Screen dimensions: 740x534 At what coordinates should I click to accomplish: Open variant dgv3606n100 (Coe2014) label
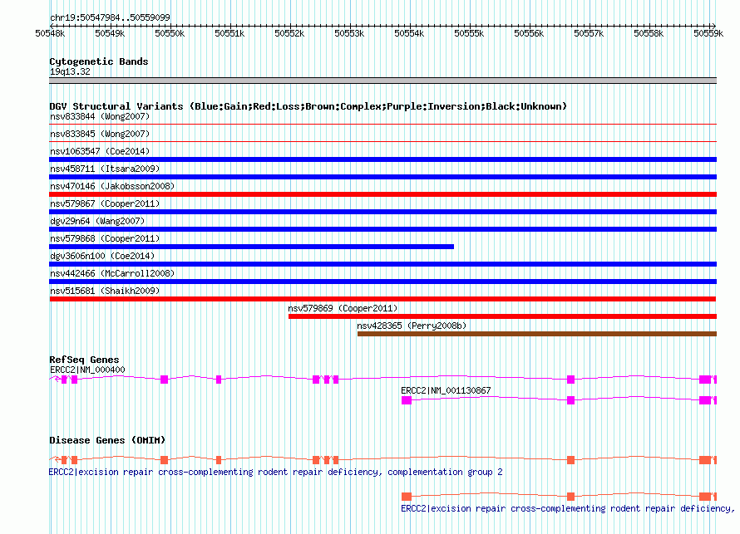[102, 256]
